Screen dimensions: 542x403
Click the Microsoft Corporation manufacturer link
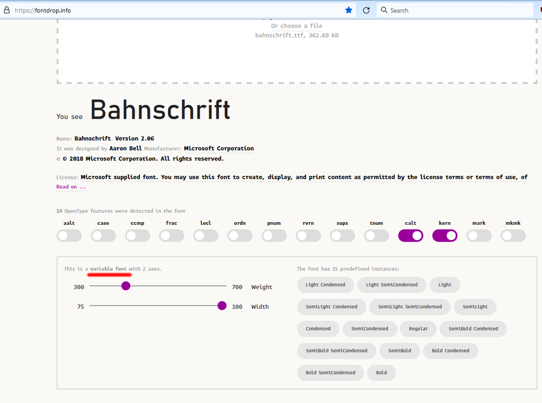coord(219,148)
